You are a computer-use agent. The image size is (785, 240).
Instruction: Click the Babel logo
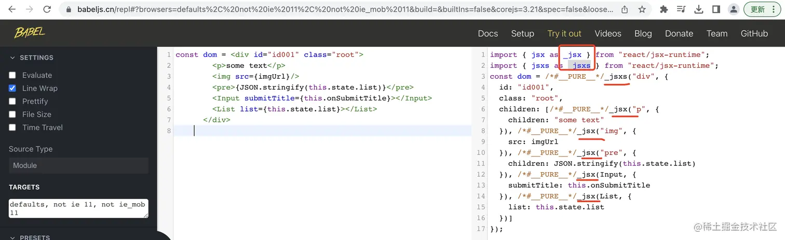click(30, 33)
